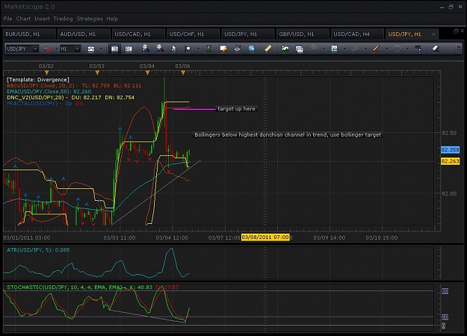Switch to the EUR/USD, H1 tab
This screenshot has width=467, height=336.
29,34
